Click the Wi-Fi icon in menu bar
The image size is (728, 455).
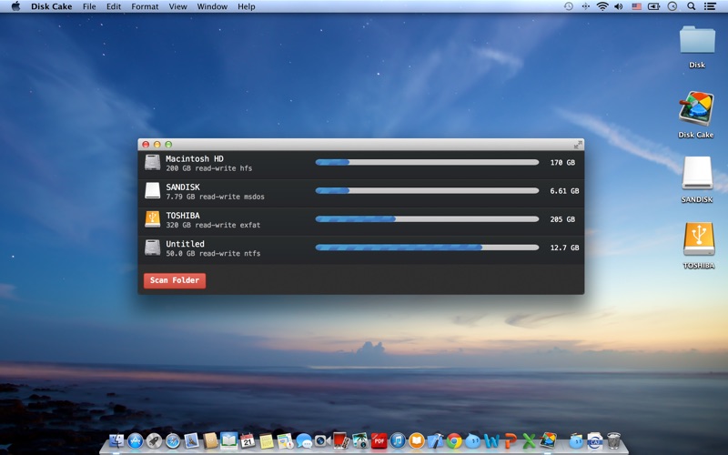coord(602,6)
